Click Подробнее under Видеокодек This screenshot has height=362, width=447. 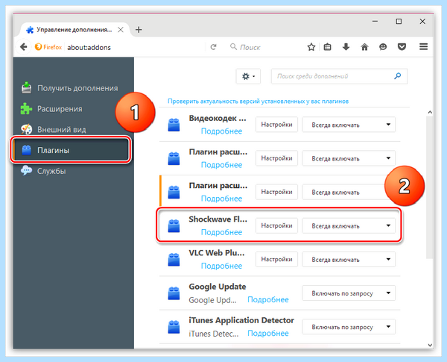point(221,131)
